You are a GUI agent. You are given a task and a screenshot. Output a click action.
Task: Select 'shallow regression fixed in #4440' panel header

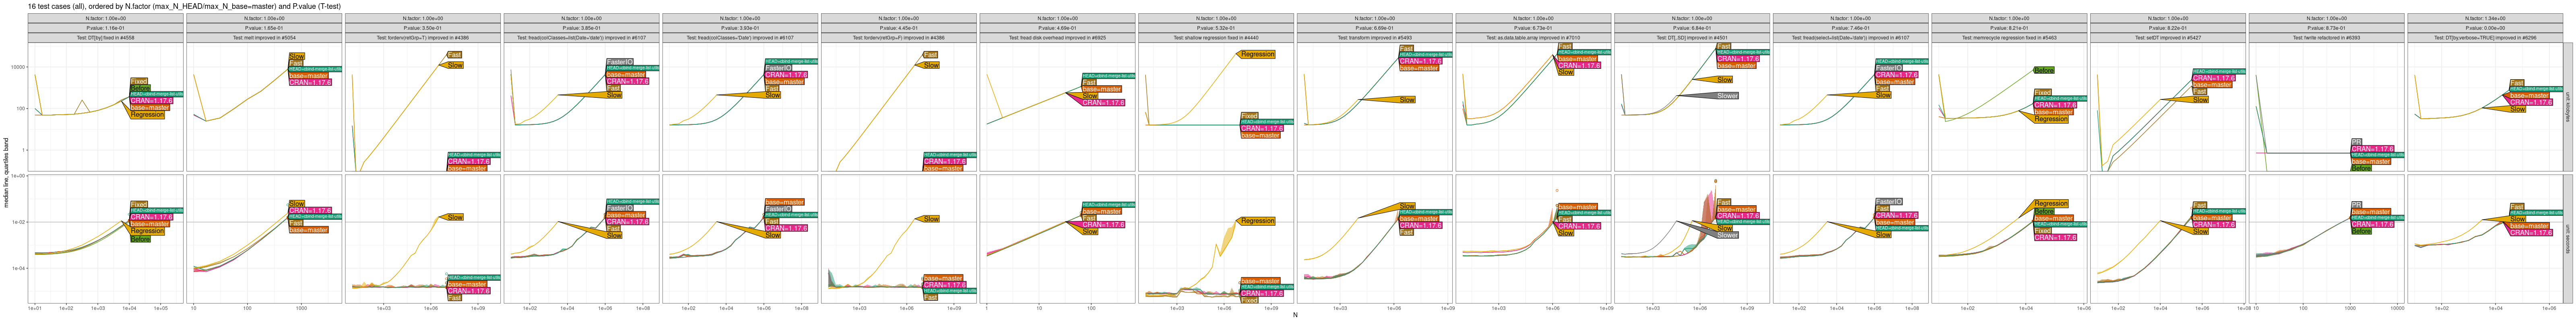1216,38
